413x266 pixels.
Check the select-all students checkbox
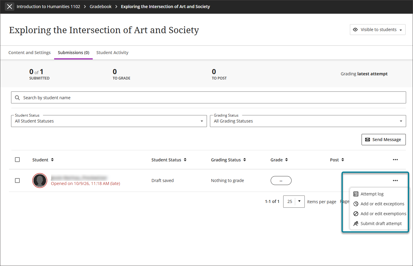pyautogui.click(x=17, y=160)
